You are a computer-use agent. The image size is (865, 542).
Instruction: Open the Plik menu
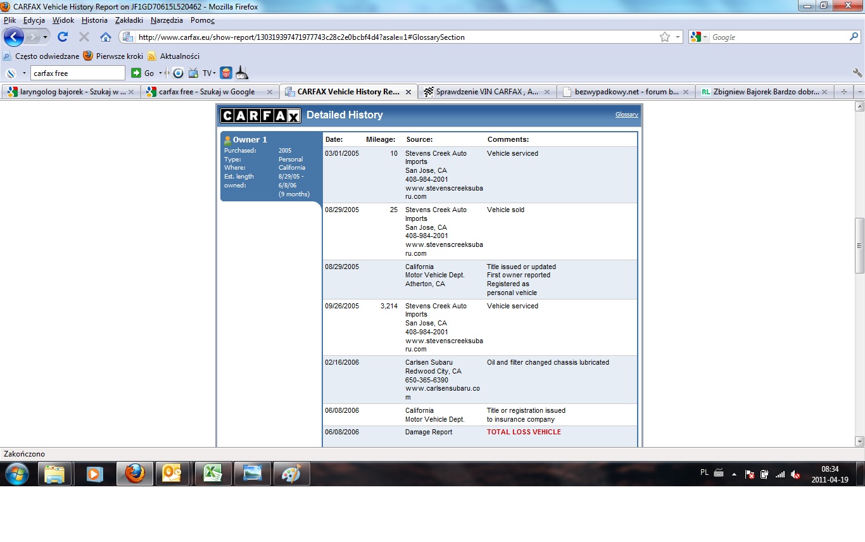9,20
